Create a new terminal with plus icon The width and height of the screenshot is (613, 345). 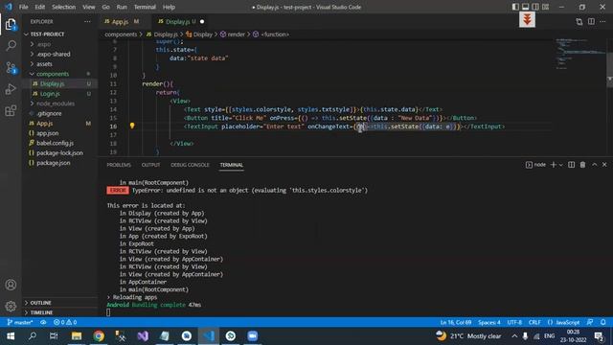(x=554, y=165)
